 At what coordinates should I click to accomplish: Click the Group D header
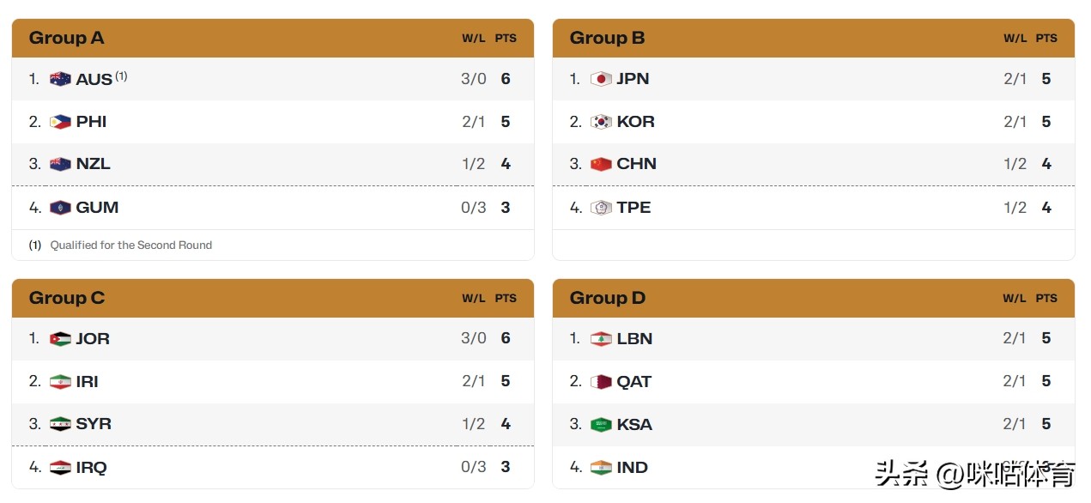[x=607, y=298]
